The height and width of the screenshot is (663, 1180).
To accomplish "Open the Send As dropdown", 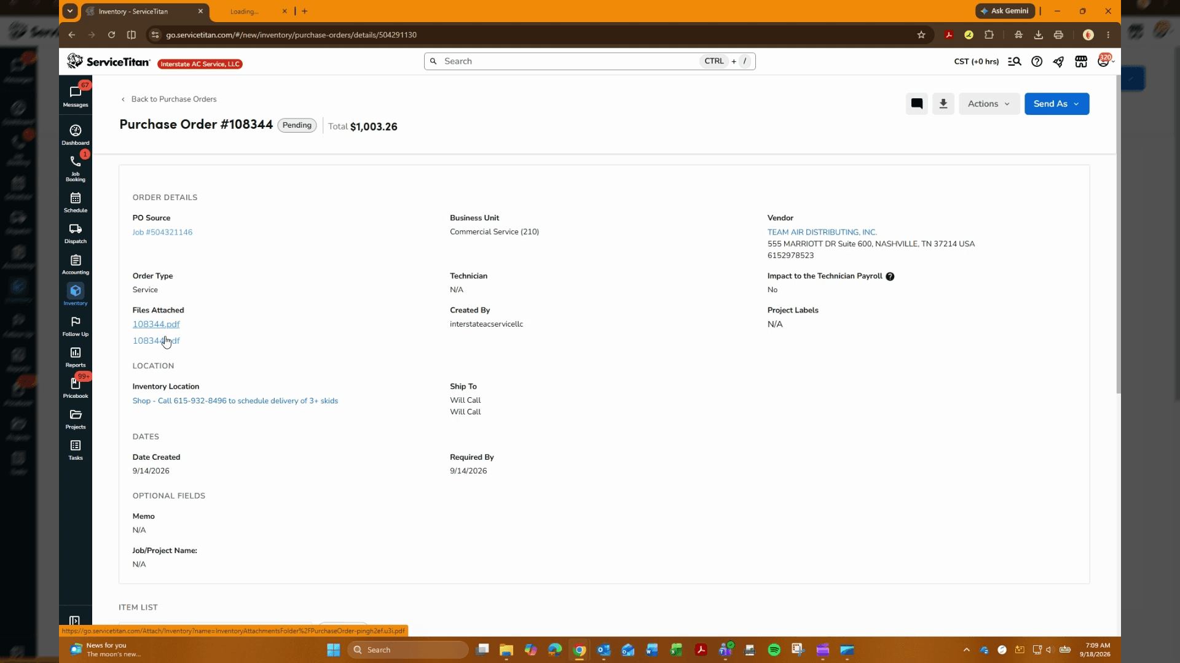I will [x=1056, y=104].
